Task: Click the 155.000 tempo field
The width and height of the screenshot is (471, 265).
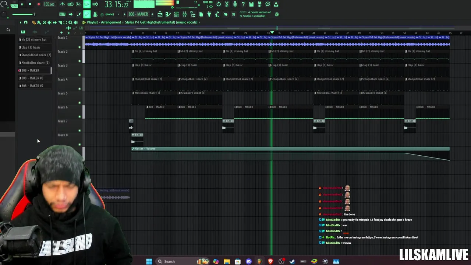Action: [49, 4]
